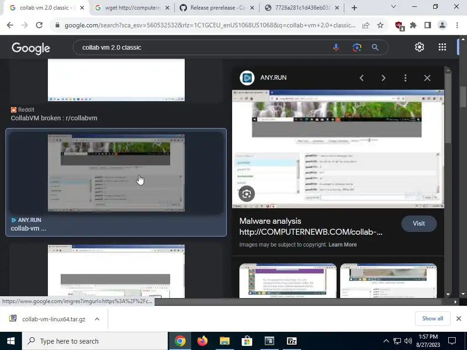Show previous image in preview panel

click(362, 78)
